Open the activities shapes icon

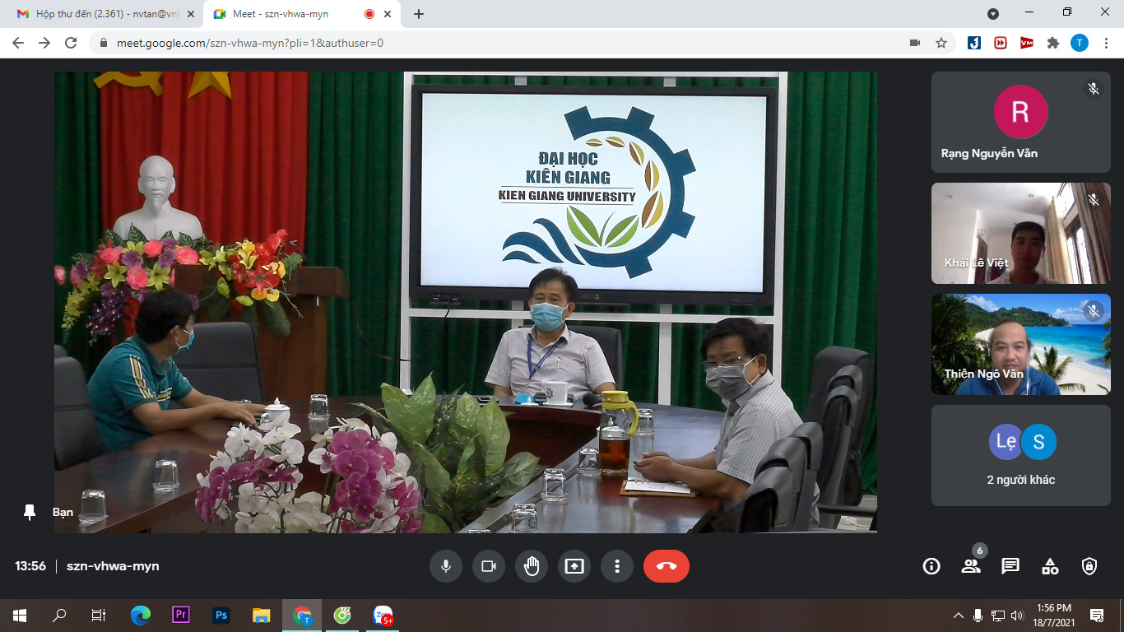(1050, 566)
